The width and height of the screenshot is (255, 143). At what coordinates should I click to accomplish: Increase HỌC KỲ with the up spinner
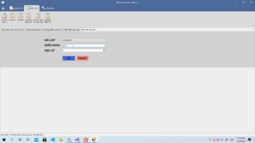(x=104, y=50)
